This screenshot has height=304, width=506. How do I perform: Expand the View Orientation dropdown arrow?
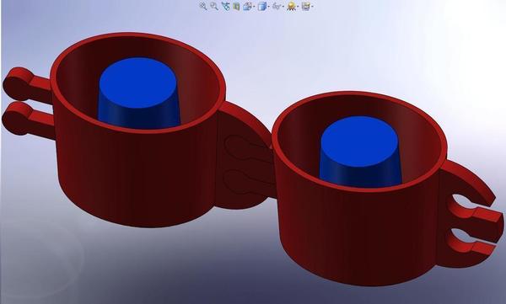255,7
